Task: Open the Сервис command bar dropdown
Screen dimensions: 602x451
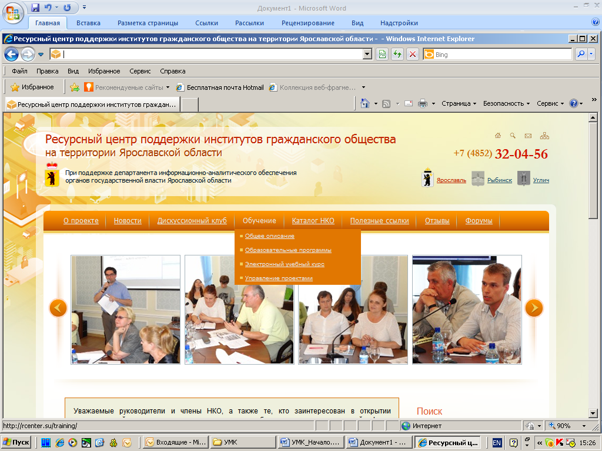Action: (x=550, y=103)
